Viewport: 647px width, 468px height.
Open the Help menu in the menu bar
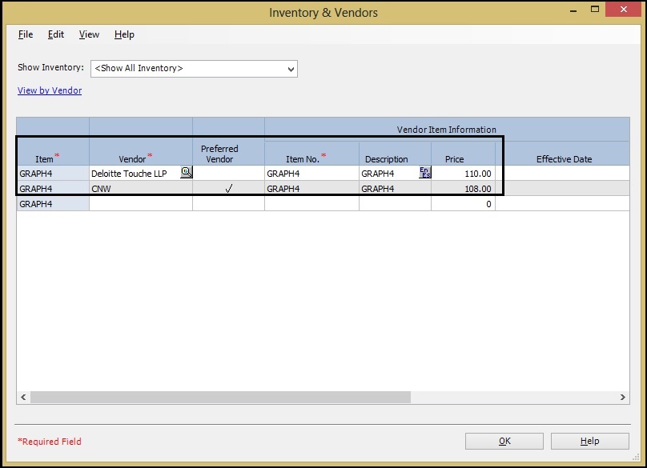tap(124, 34)
